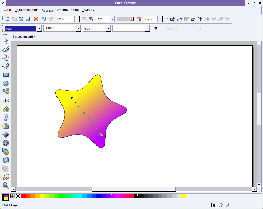Image resolution: width=263 pixels, height=209 pixels.
Task: Select the Transparency wine glass tool
Action: coord(6,117)
